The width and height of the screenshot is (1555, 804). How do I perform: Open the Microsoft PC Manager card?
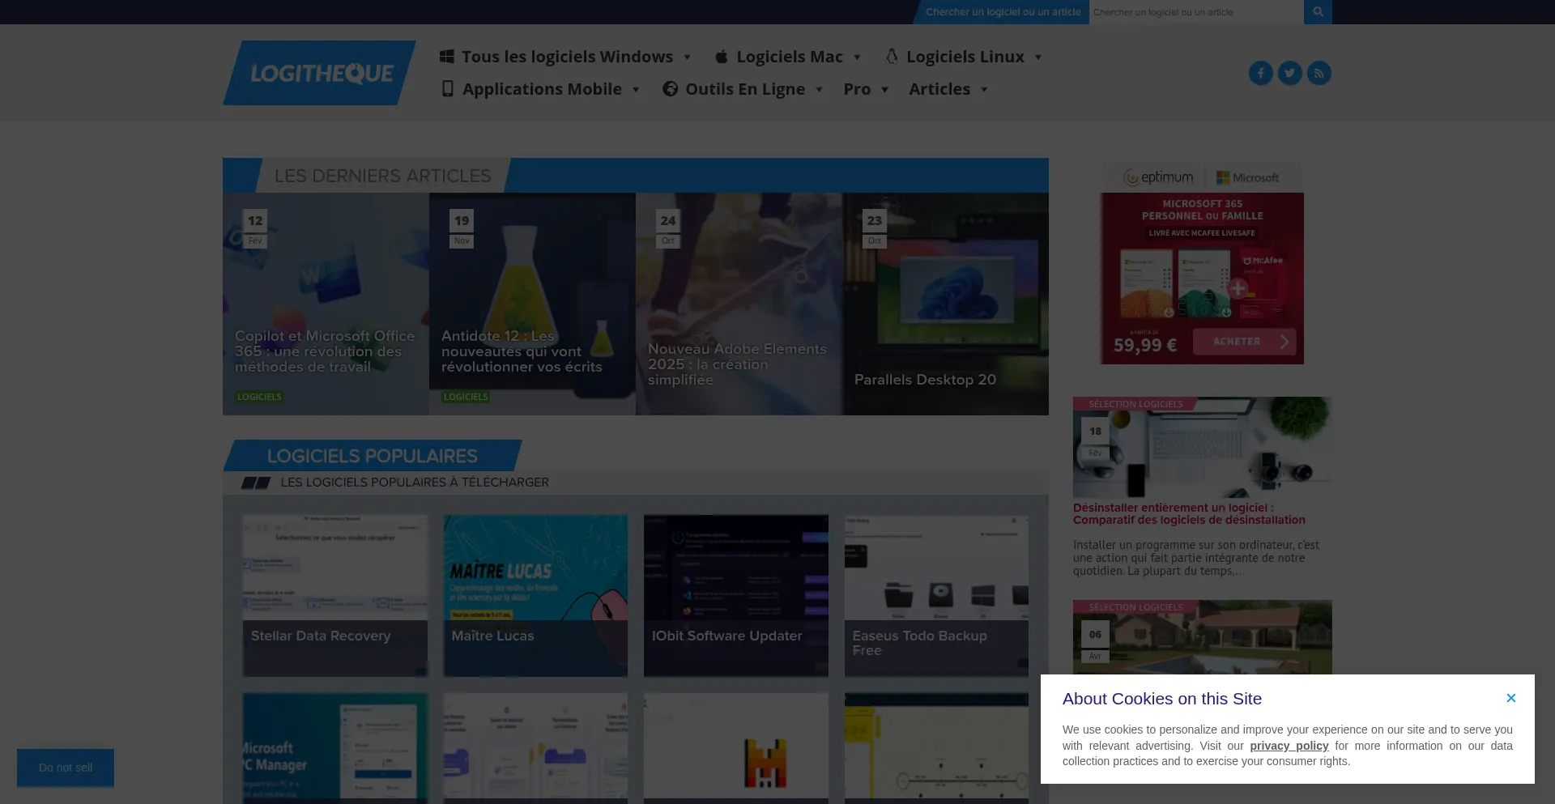click(x=335, y=748)
